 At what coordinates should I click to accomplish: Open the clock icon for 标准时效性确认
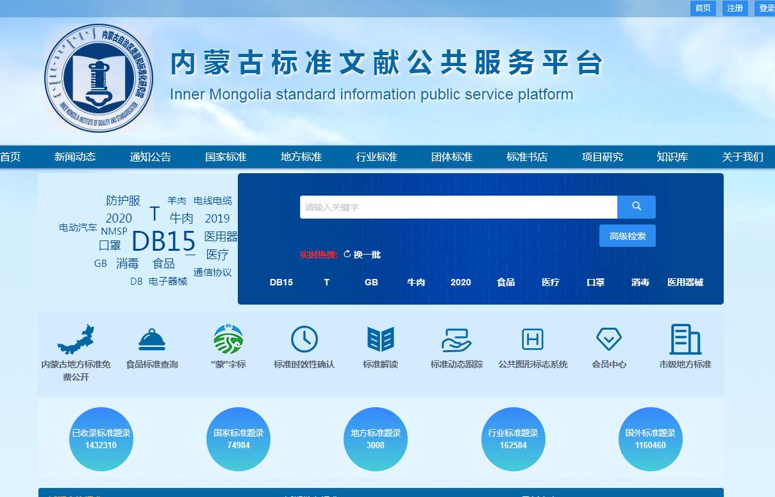pos(304,339)
